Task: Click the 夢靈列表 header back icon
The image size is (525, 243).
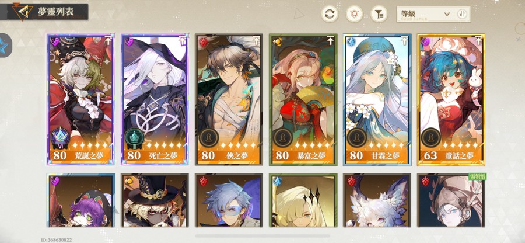Action: pyautogui.click(x=21, y=11)
